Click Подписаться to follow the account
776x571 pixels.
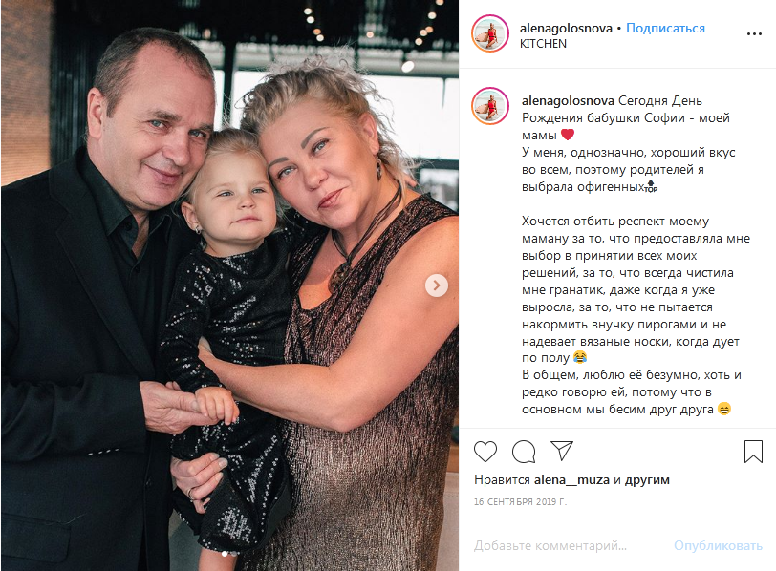(x=665, y=29)
